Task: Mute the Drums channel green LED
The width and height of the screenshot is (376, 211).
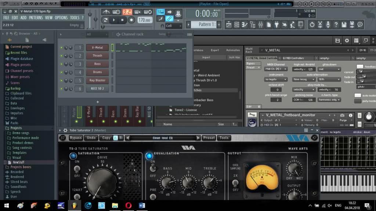Action: pos(61,72)
